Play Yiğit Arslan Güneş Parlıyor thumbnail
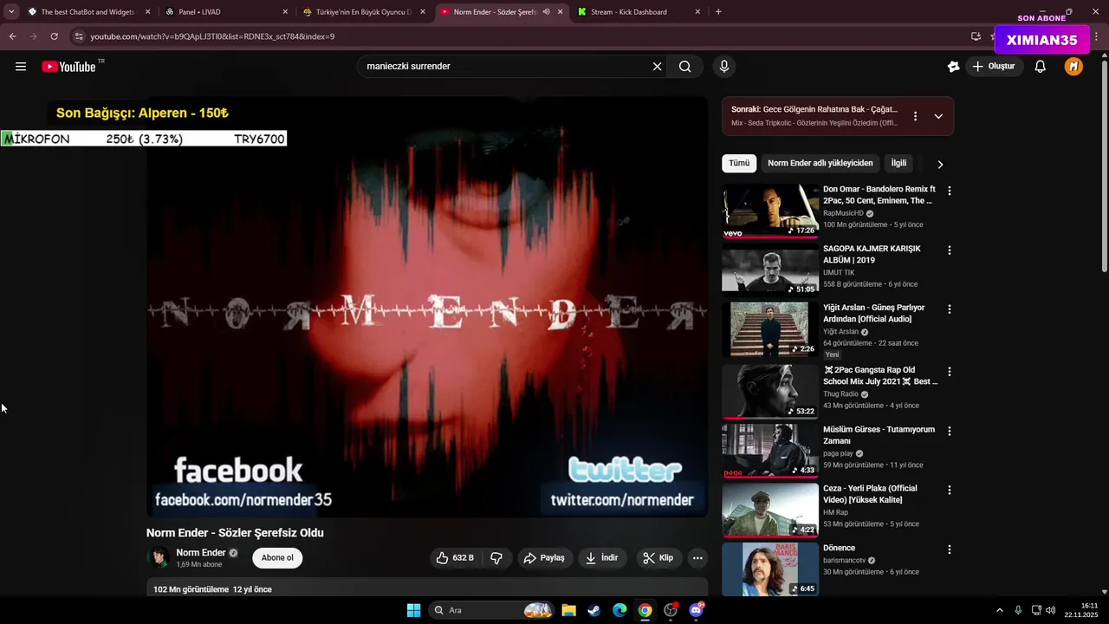Screen dimensions: 1109x624 pyautogui.click(x=770, y=329)
